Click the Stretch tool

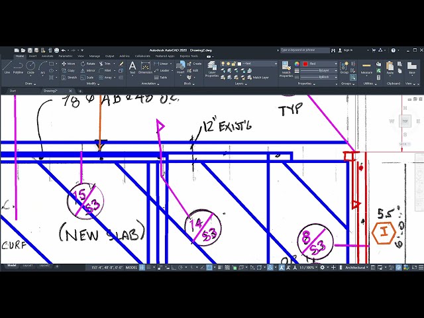(69, 78)
